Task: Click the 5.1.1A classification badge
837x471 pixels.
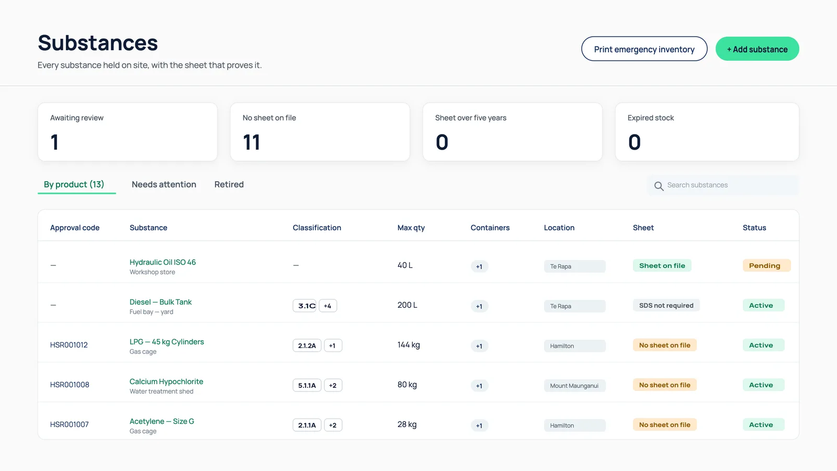Action: click(x=307, y=385)
